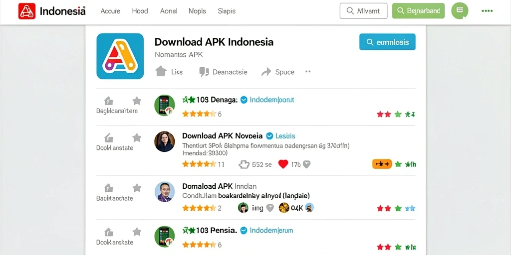
Task: Click the Deanactsie thumbs-down icon
Action: (204, 72)
